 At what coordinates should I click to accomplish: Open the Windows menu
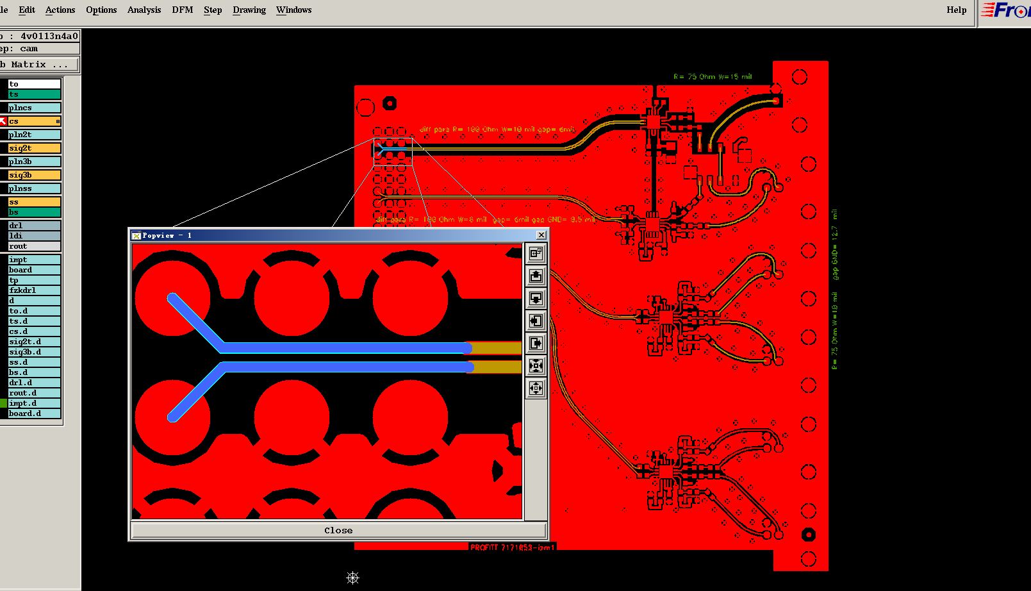click(294, 10)
